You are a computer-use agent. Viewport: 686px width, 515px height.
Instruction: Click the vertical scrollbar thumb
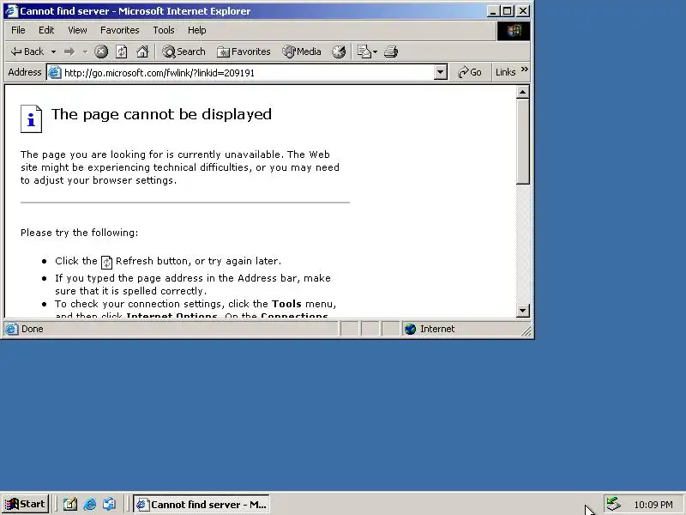pyautogui.click(x=523, y=142)
